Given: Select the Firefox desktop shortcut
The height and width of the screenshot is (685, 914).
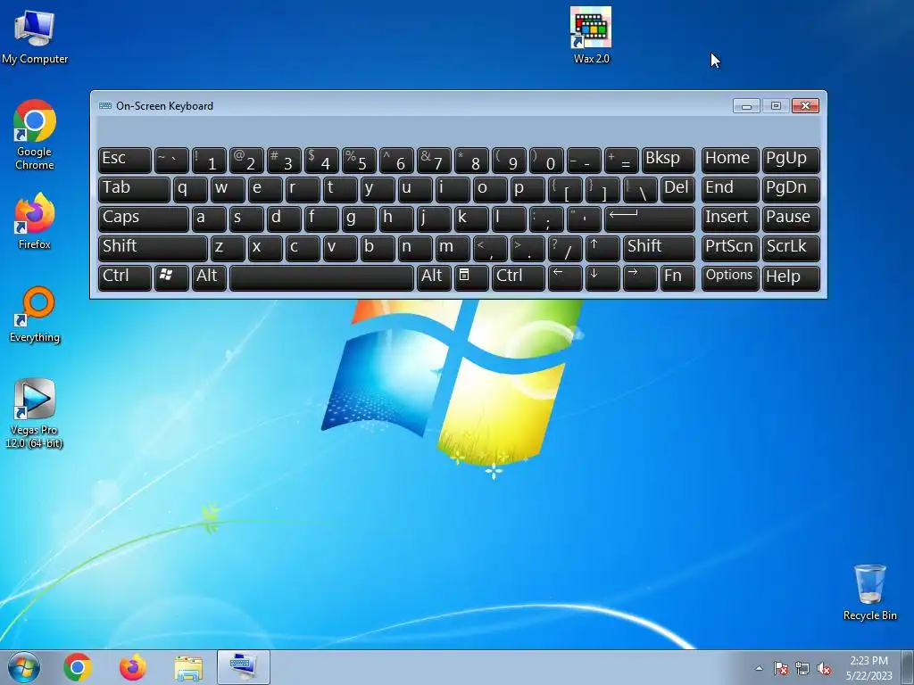Looking at the screenshot, I should (35, 221).
